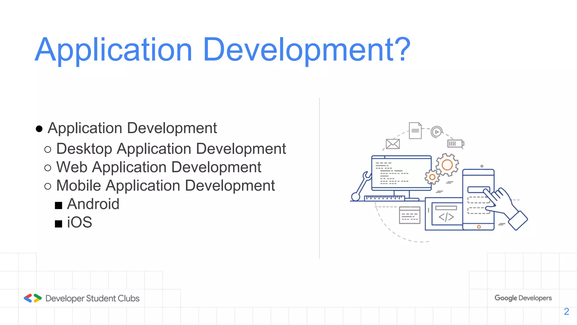Click the Developer Student Clubs text
Screen dimensions: 577x325
(x=92, y=298)
